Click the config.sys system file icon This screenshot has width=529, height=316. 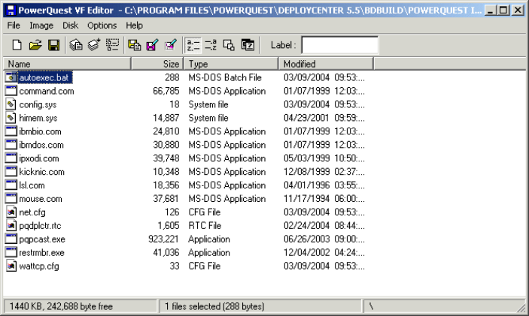(11, 104)
